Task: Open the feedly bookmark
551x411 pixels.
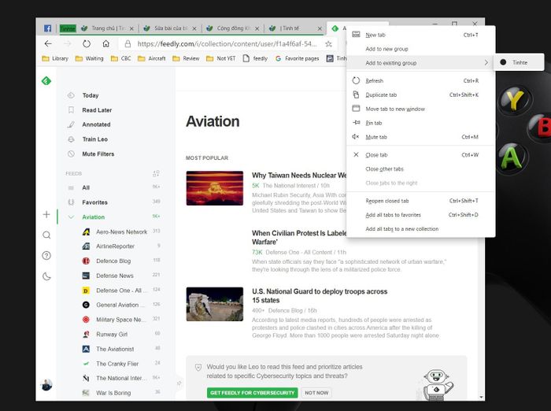Action: (x=256, y=58)
